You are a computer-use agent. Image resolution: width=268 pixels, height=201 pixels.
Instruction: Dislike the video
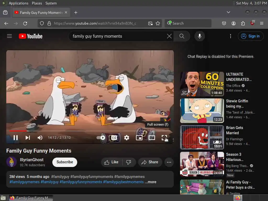(129, 162)
